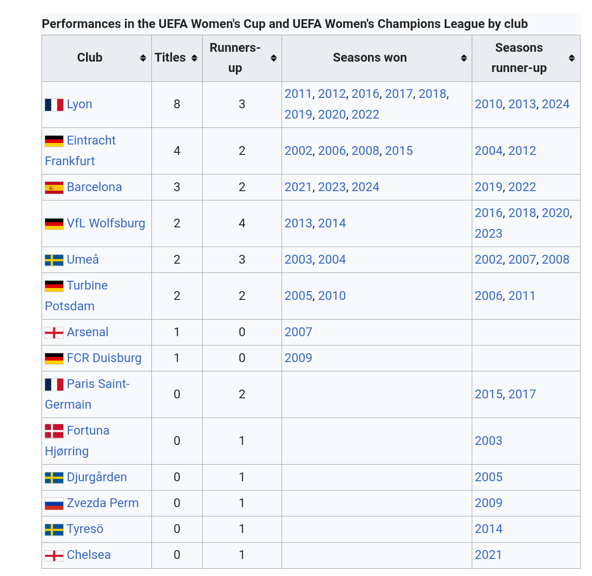Click the German flag next to VfL Wolfsburg
Image resolution: width=592 pixels, height=576 pixels.
(54, 224)
